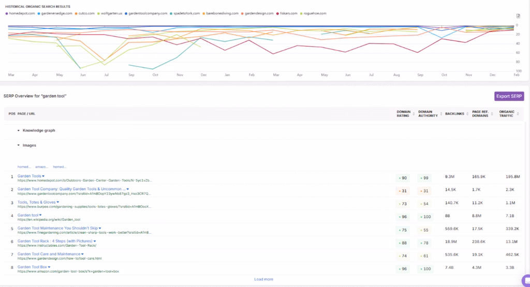
Task: Sort table by Domain Rating arrows
Action: [413, 113]
